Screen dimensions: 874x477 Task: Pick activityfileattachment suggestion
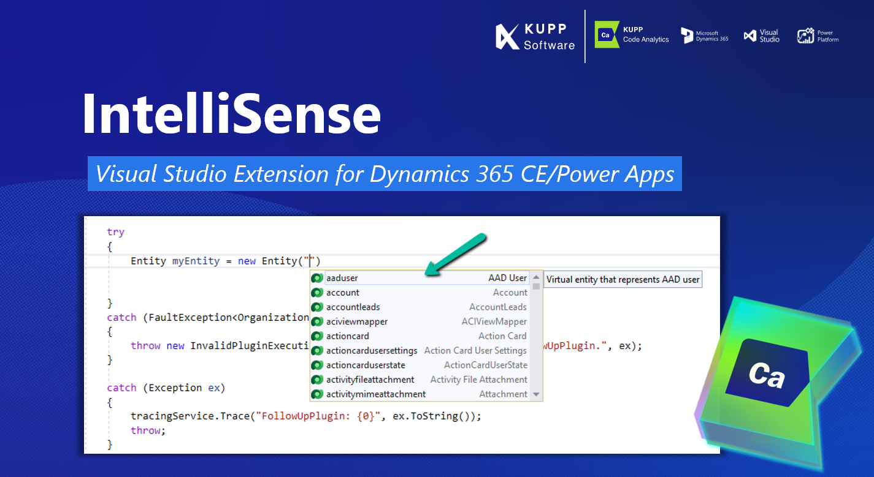click(420, 380)
